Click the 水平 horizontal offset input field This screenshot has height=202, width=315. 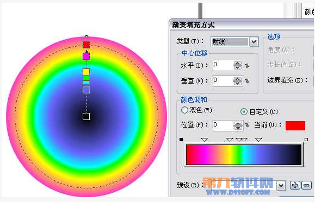pyautogui.click(x=223, y=65)
